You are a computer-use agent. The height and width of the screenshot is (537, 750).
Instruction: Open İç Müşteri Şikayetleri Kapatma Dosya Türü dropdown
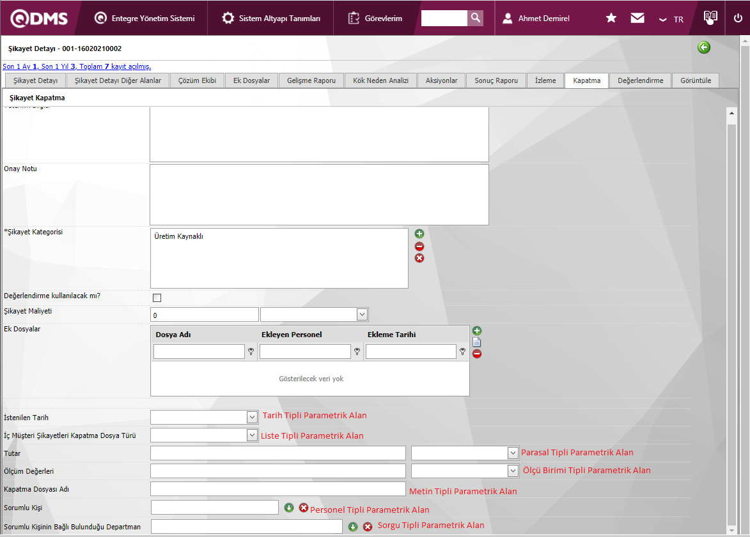[252, 435]
